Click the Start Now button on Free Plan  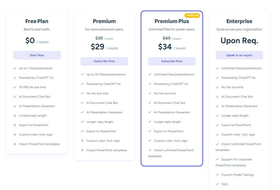coord(37,55)
